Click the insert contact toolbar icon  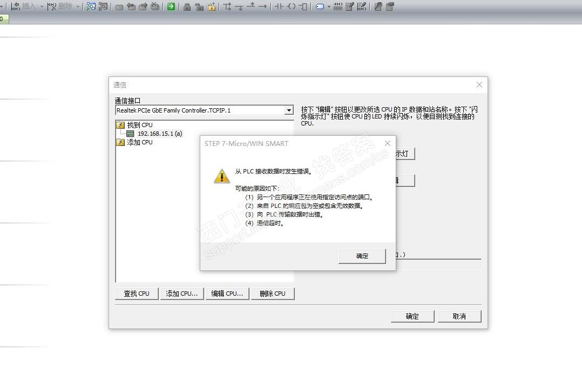click(279, 6)
